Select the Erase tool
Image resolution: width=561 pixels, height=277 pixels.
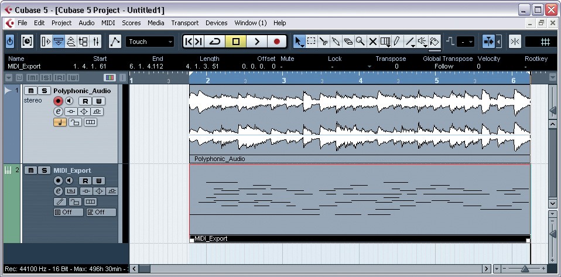pos(348,42)
